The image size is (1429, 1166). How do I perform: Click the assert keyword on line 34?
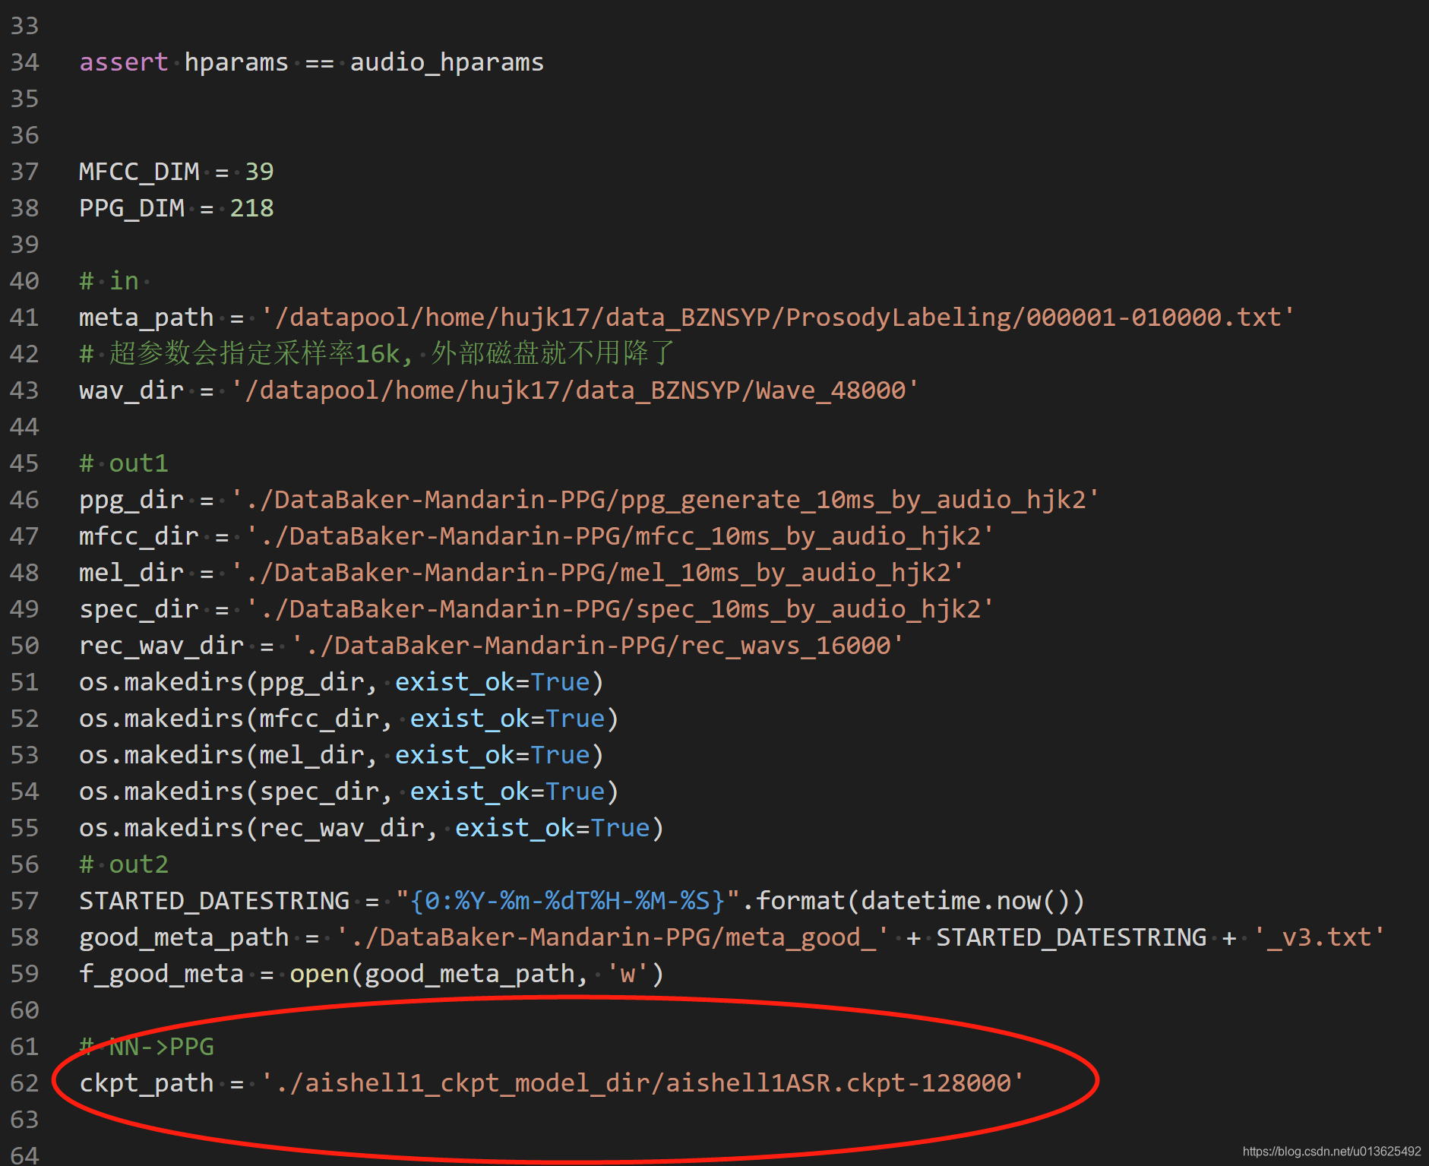click(123, 62)
